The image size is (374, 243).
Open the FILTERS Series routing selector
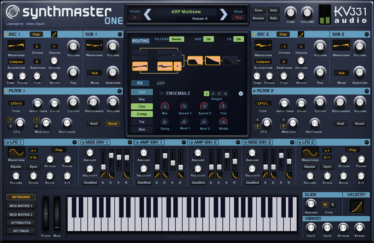click(176, 39)
